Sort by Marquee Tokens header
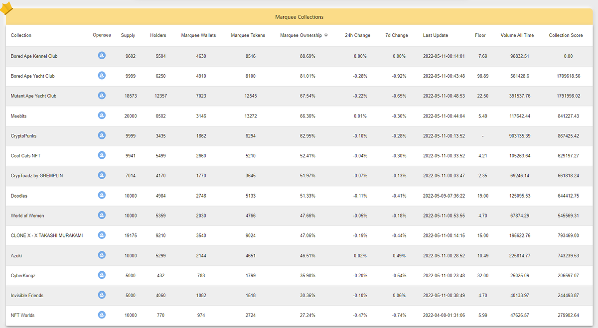The width and height of the screenshot is (598, 328). 248,35
